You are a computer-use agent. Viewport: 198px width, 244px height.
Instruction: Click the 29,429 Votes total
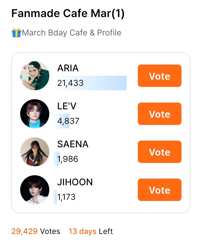pyautogui.click(x=36, y=231)
